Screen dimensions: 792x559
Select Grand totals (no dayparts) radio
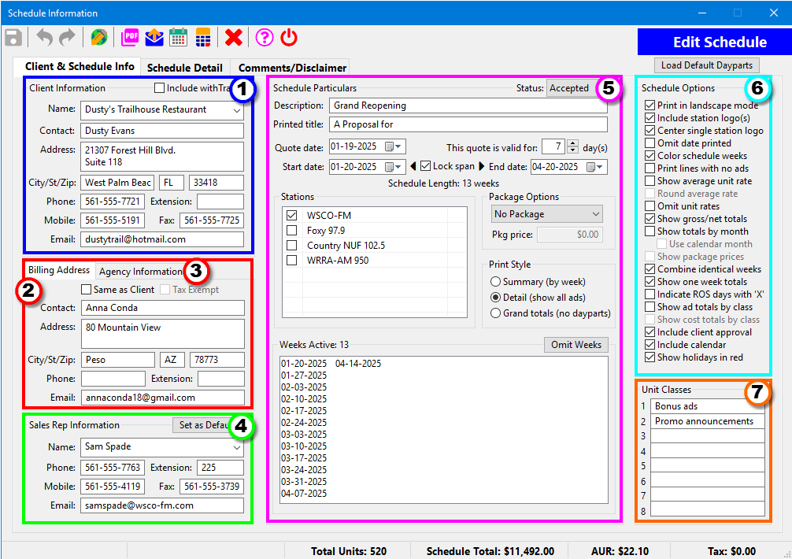pos(495,313)
